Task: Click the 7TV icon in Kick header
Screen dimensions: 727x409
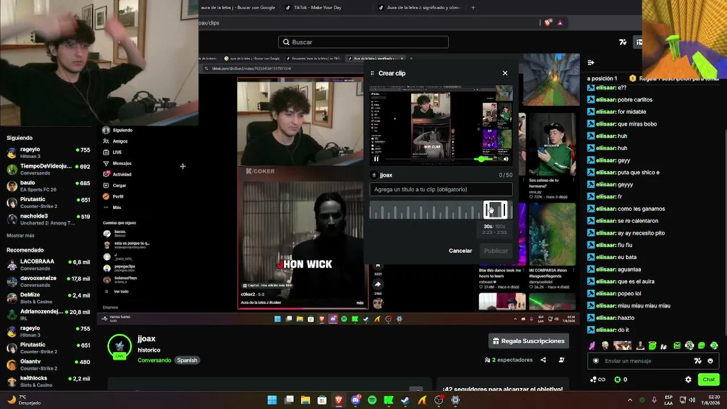Action: point(623,42)
